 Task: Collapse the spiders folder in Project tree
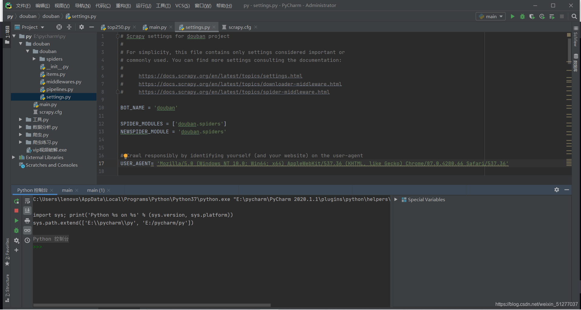tap(34, 59)
